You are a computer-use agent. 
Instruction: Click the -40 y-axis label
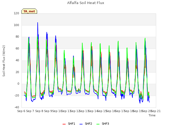[17, 107]
